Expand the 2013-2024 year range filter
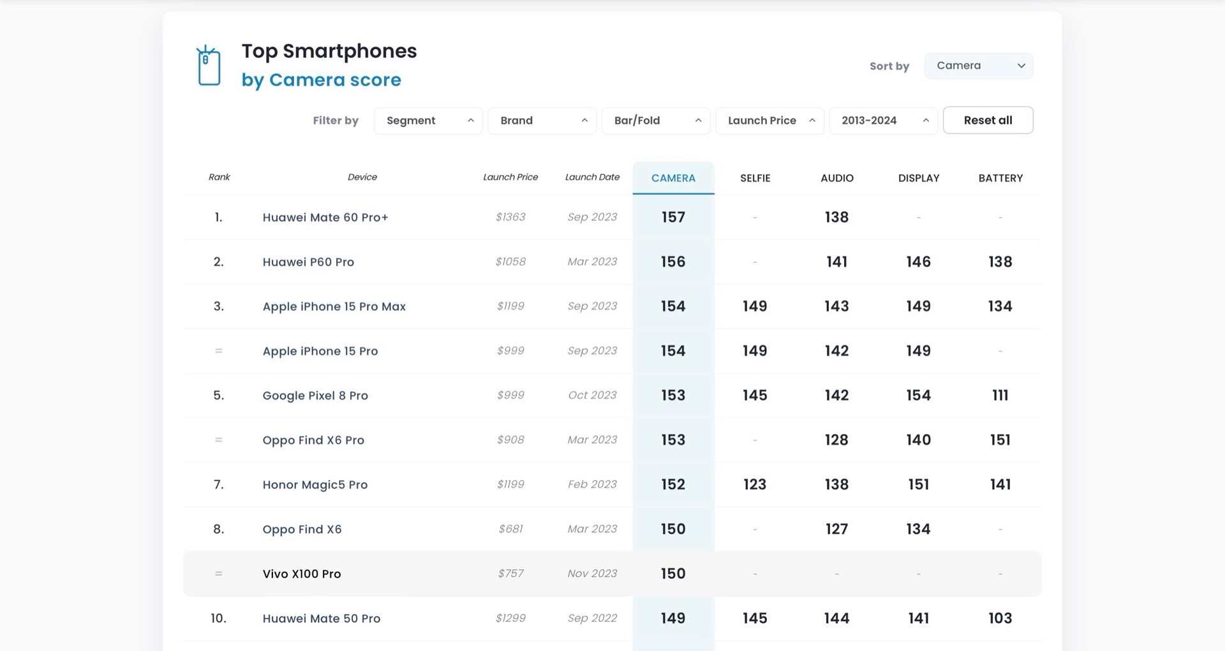Viewport: 1225px width, 651px height. (883, 121)
